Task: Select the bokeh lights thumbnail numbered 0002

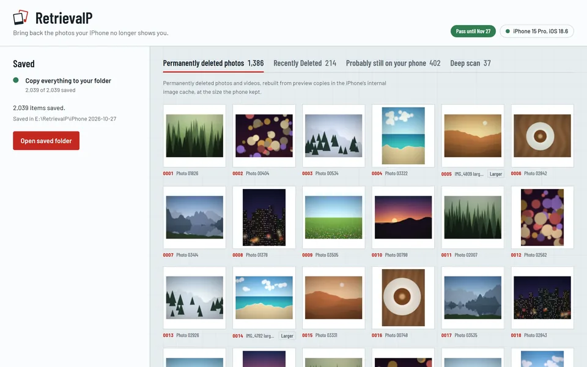Action: 264,136
